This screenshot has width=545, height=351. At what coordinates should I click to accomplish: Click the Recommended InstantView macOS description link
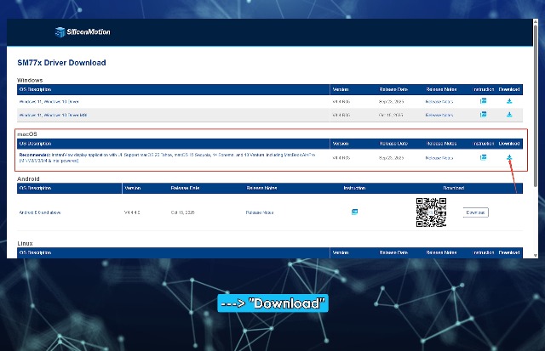(167, 158)
